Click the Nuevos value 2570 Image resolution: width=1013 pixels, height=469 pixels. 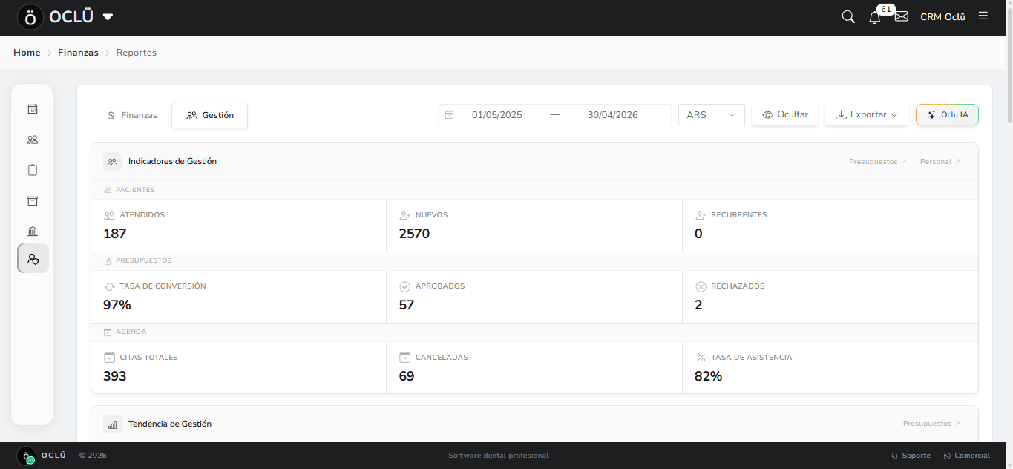point(414,234)
